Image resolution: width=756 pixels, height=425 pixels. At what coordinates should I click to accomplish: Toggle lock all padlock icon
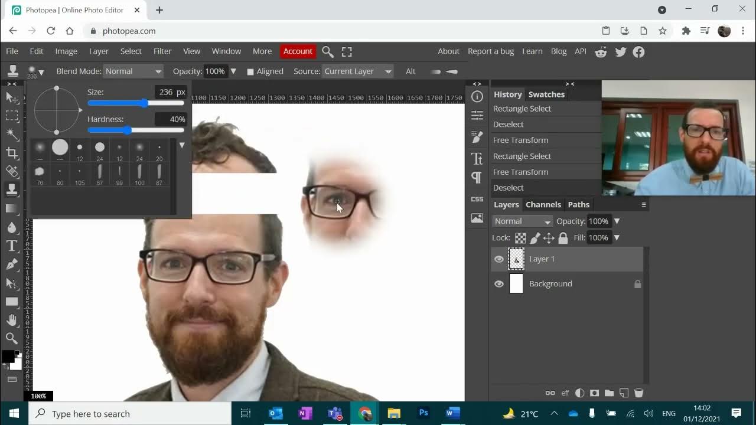point(563,238)
